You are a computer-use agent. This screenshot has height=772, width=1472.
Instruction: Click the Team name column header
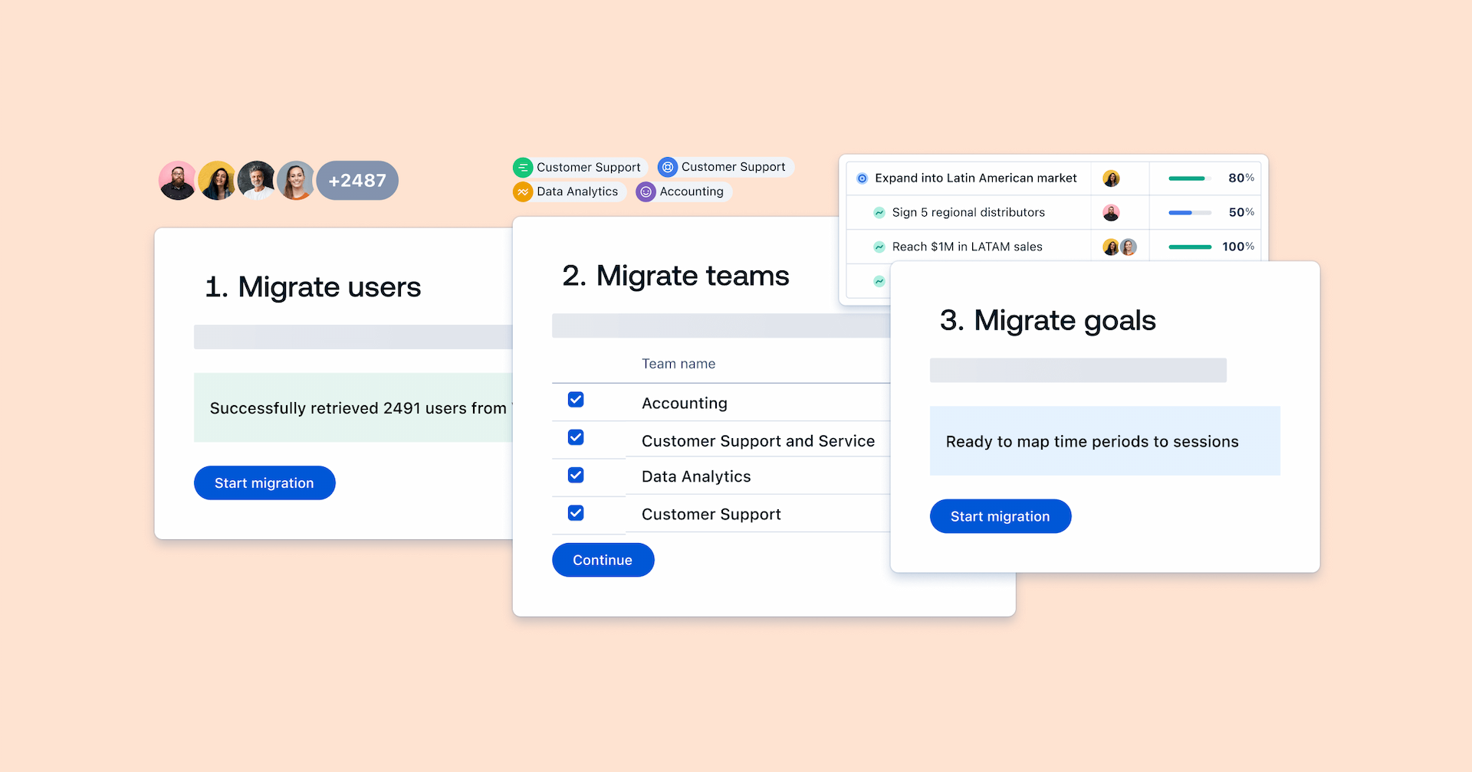678,364
